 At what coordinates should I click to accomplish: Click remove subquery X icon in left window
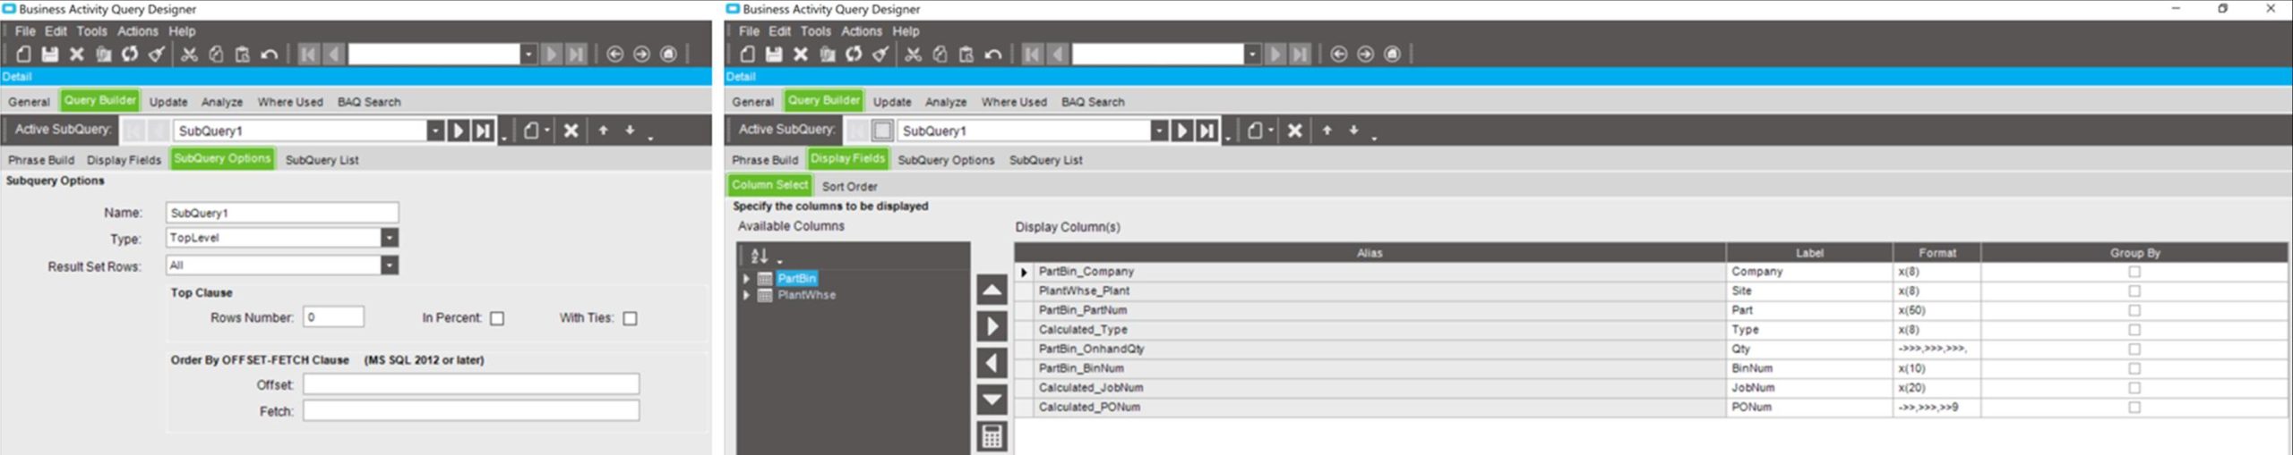pyautogui.click(x=571, y=131)
